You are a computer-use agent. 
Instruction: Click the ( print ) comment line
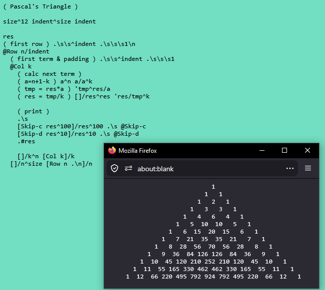coord(33,111)
